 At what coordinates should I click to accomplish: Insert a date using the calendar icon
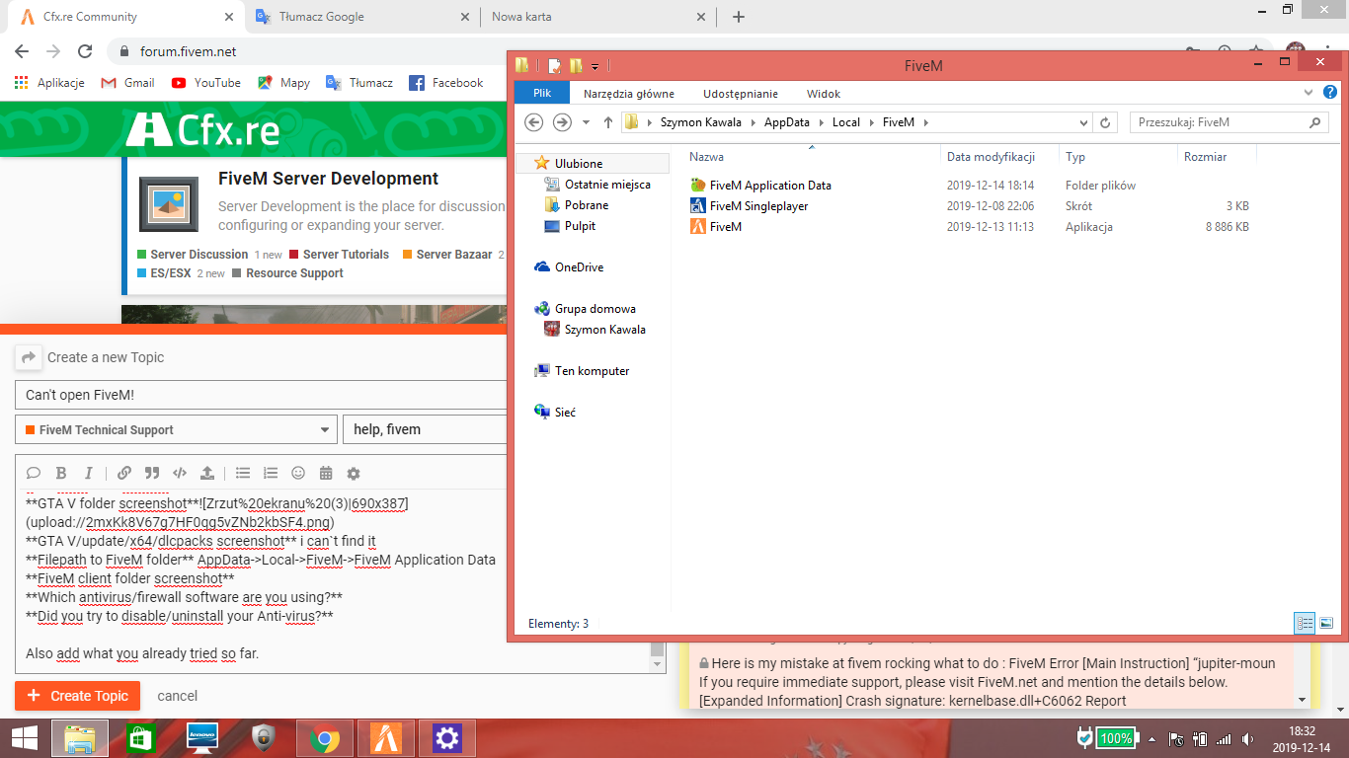point(326,473)
